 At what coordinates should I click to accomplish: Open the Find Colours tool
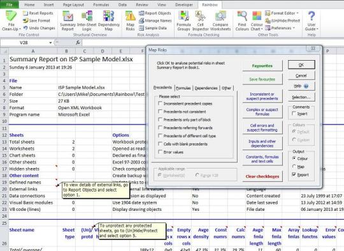click(242, 21)
